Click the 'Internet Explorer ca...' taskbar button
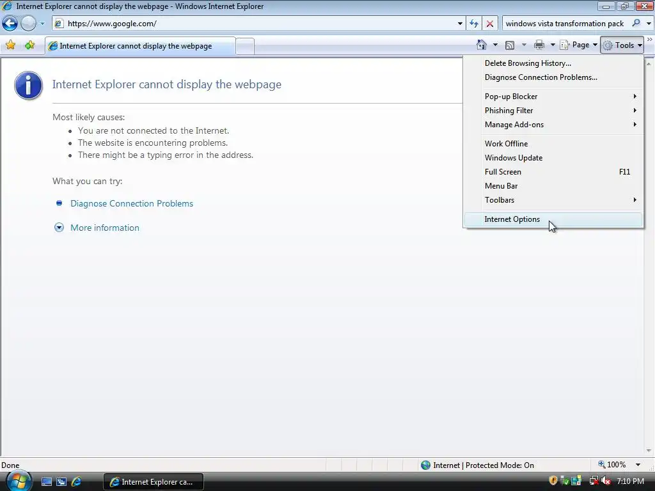655x491 pixels. click(153, 482)
